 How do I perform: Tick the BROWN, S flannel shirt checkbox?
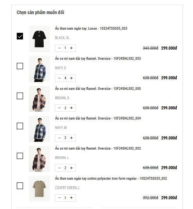click(20, 96)
